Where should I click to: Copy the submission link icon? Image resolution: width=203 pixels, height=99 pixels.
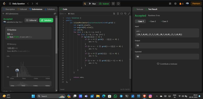pos(55,14)
